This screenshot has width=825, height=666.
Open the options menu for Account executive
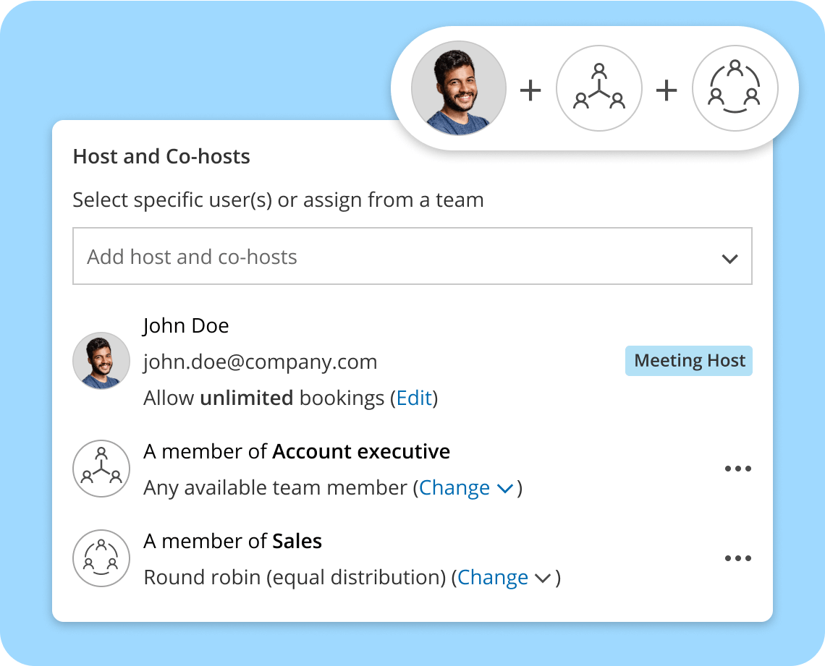point(738,469)
